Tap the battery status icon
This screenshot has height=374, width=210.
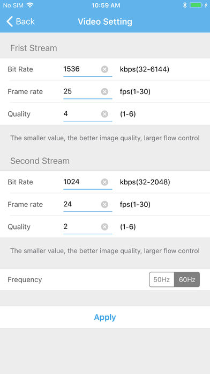196,5
